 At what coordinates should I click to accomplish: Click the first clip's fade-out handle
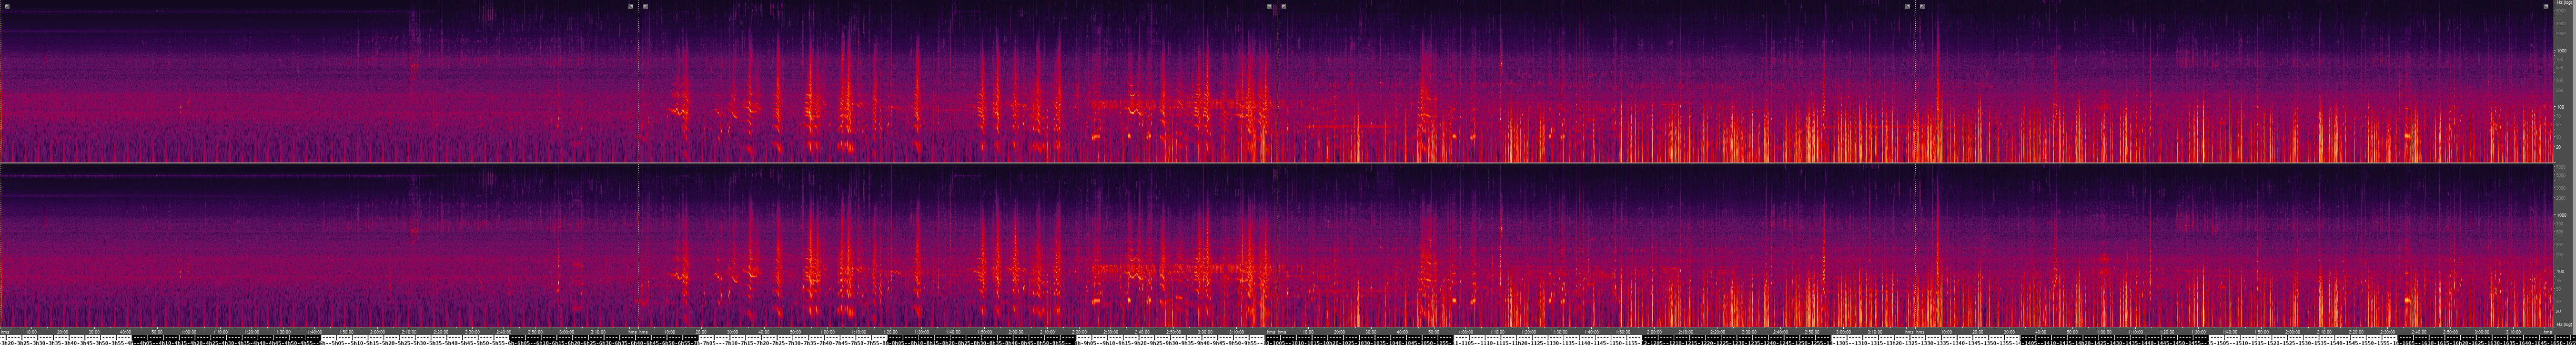(631, 6)
